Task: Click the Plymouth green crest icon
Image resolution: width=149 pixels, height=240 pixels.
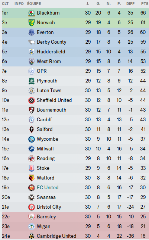Action: [32, 81]
